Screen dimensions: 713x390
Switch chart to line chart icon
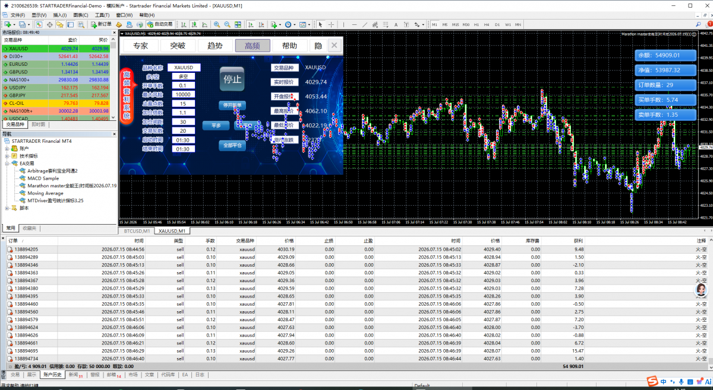pos(204,24)
